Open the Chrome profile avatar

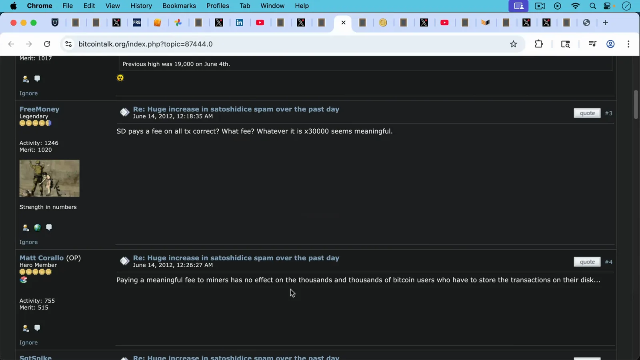[610, 44]
